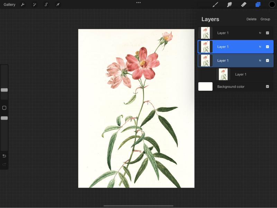Tap the red flower on the canvas
The height and width of the screenshot is (208, 277).
(x=143, y=63)
